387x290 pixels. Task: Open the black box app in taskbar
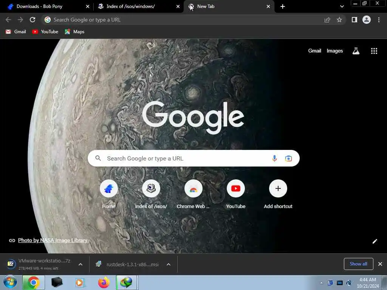click(x=57, y=282)
